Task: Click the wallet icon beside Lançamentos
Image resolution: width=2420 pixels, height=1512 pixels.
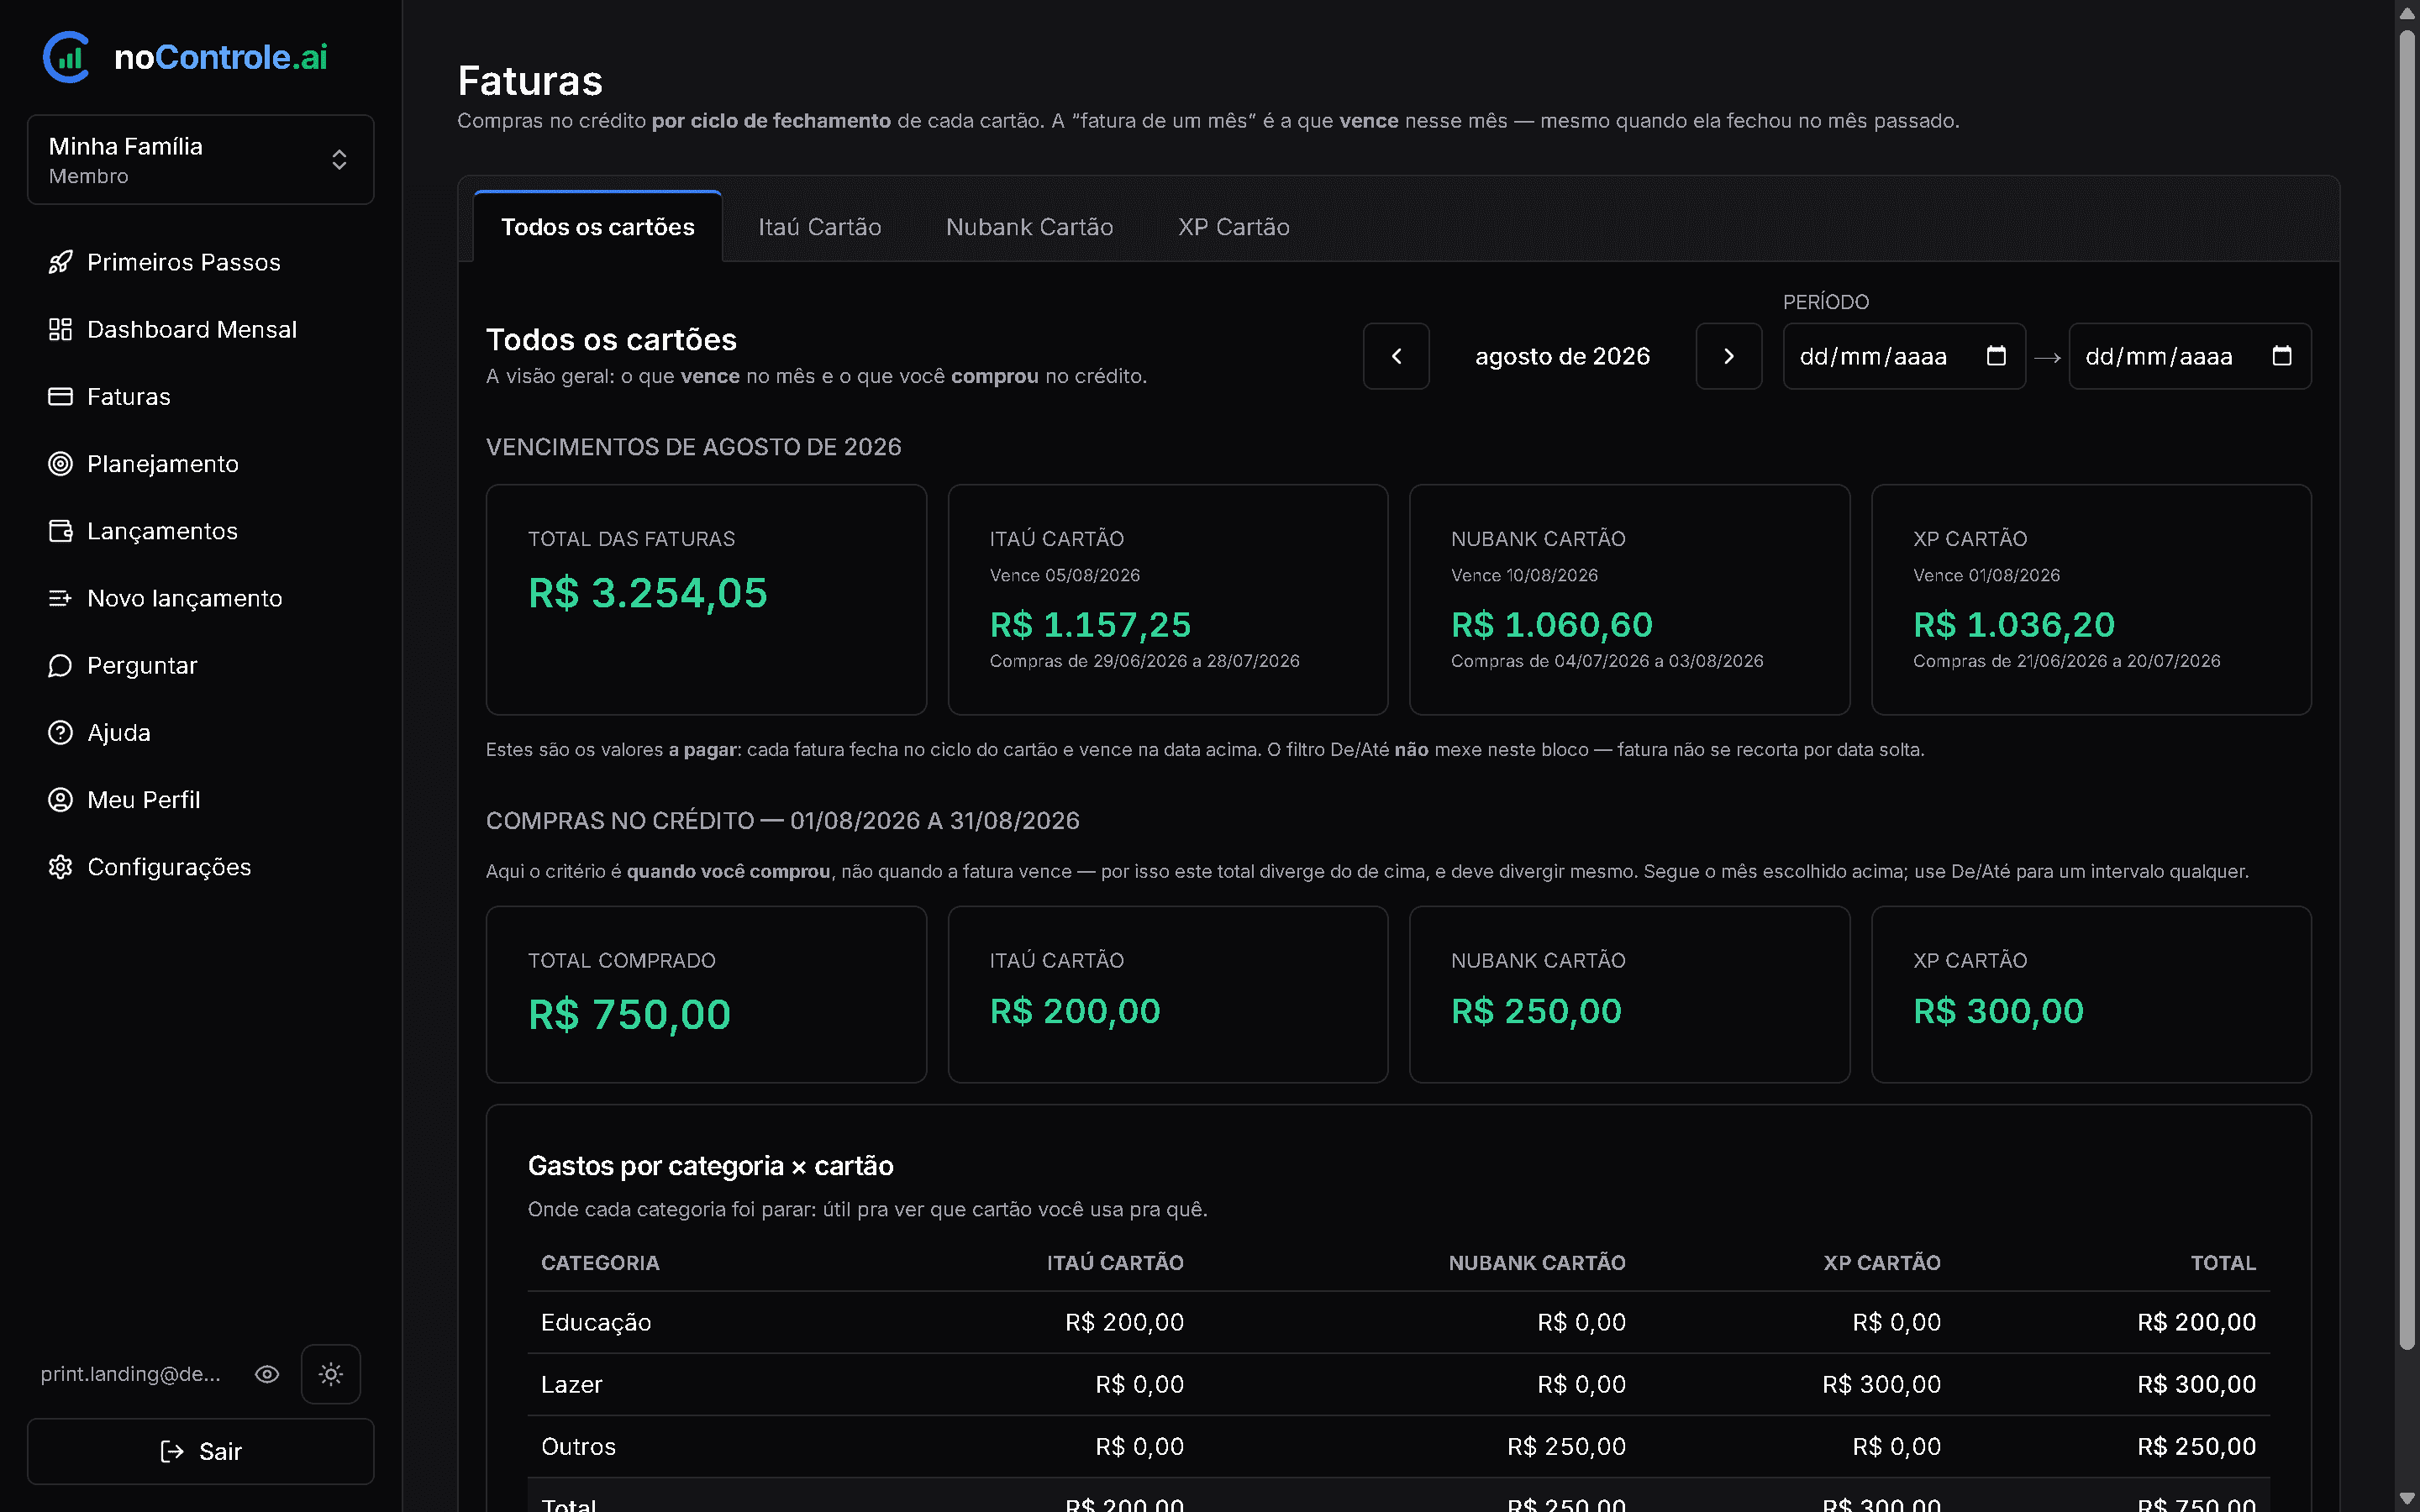Action: (60, 531)
